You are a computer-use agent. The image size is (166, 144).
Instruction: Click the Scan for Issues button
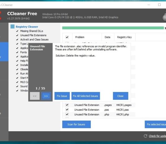coord(76,124)
